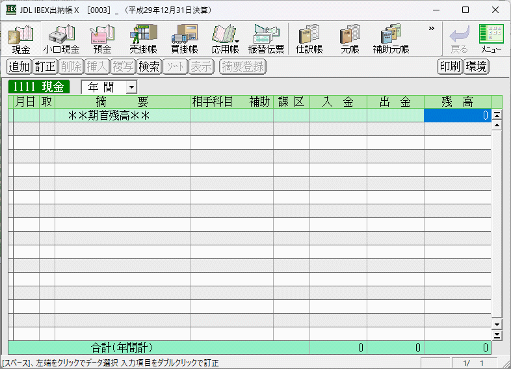Click the 出金 column header
Image resolution: width=511 pixels, height=369 pixels.
tap(395, 102)
